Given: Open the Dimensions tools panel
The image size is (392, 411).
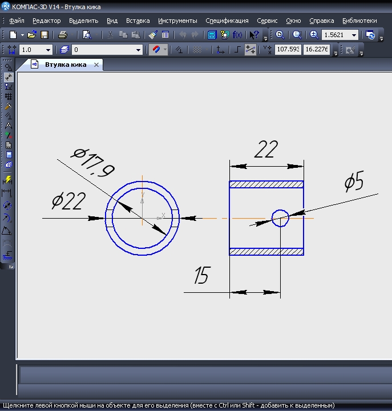Looking at the screenshot, I should coord(9,77).
